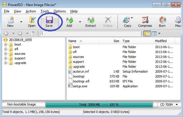Click the Total 3089 MB capacity bar
The height and width of the screenshot is (117, 183).
[99, 105]
